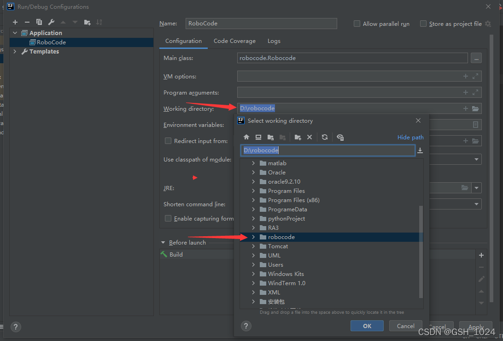Sort configurations alphabetically
The image size is (503, 341).
99,22
